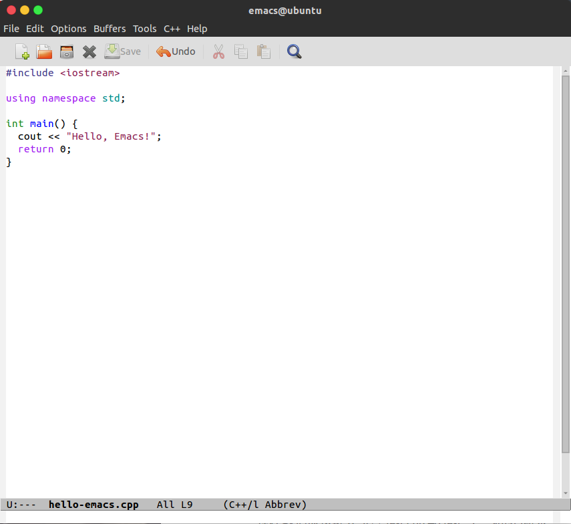Open the Buffers menu
571x524 pixels.
[x=110, y=29]
